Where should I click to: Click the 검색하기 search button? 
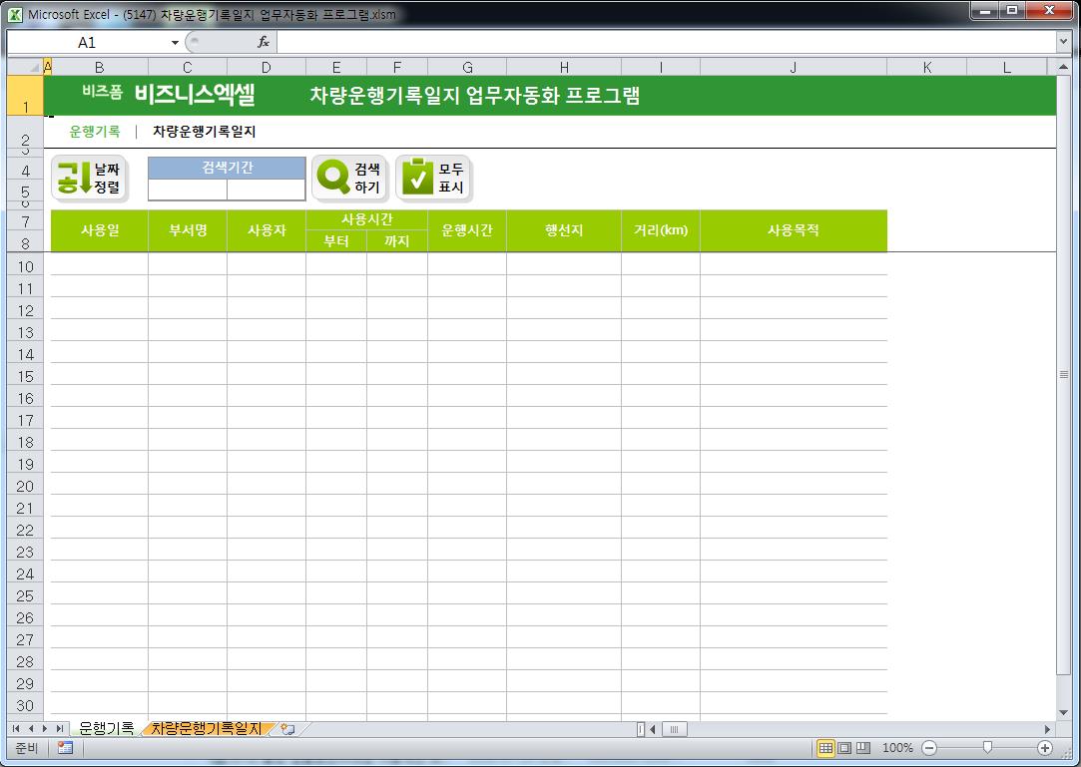click(x=350, y=179)
